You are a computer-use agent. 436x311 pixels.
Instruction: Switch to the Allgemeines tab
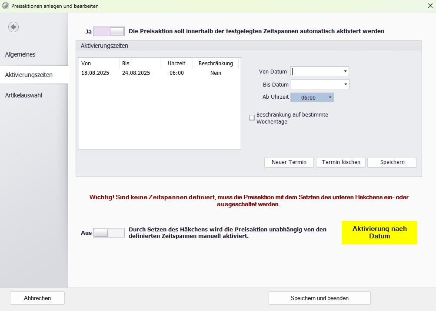pyautogui.click(x=20, y=54)
